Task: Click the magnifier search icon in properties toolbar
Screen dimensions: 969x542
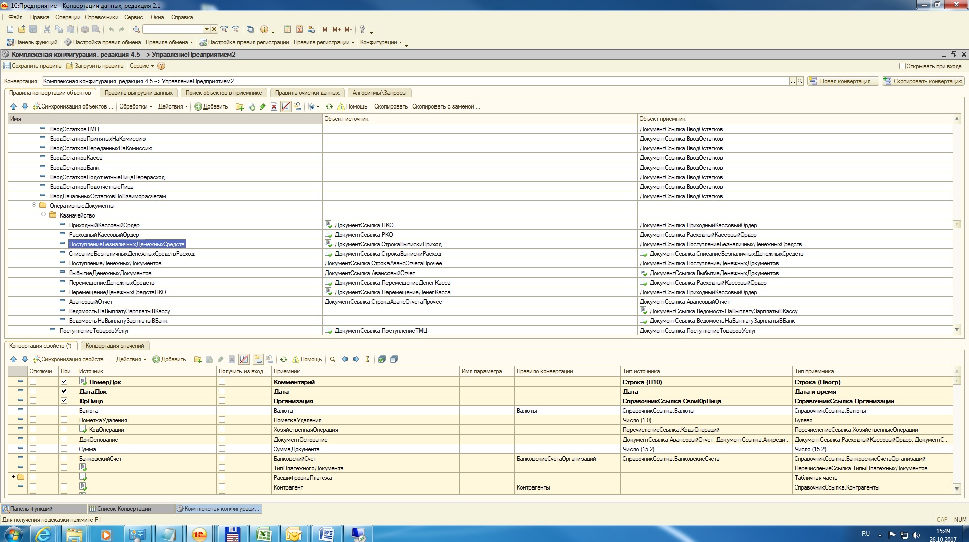Action: [x=333, y=359]
